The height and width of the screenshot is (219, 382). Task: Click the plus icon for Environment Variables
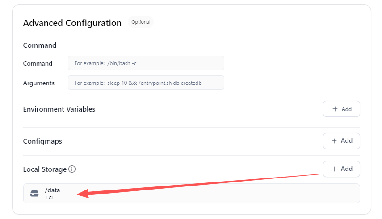click(335, 109)
